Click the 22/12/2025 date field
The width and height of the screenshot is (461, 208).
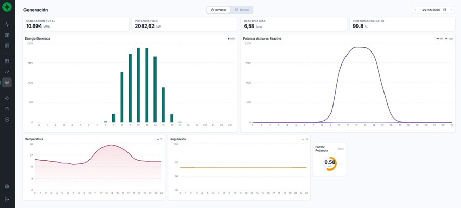[431, 10]
